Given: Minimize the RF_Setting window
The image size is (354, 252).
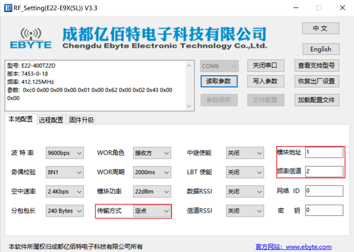Looking at the screenshot, I should (x=296, y=8).
